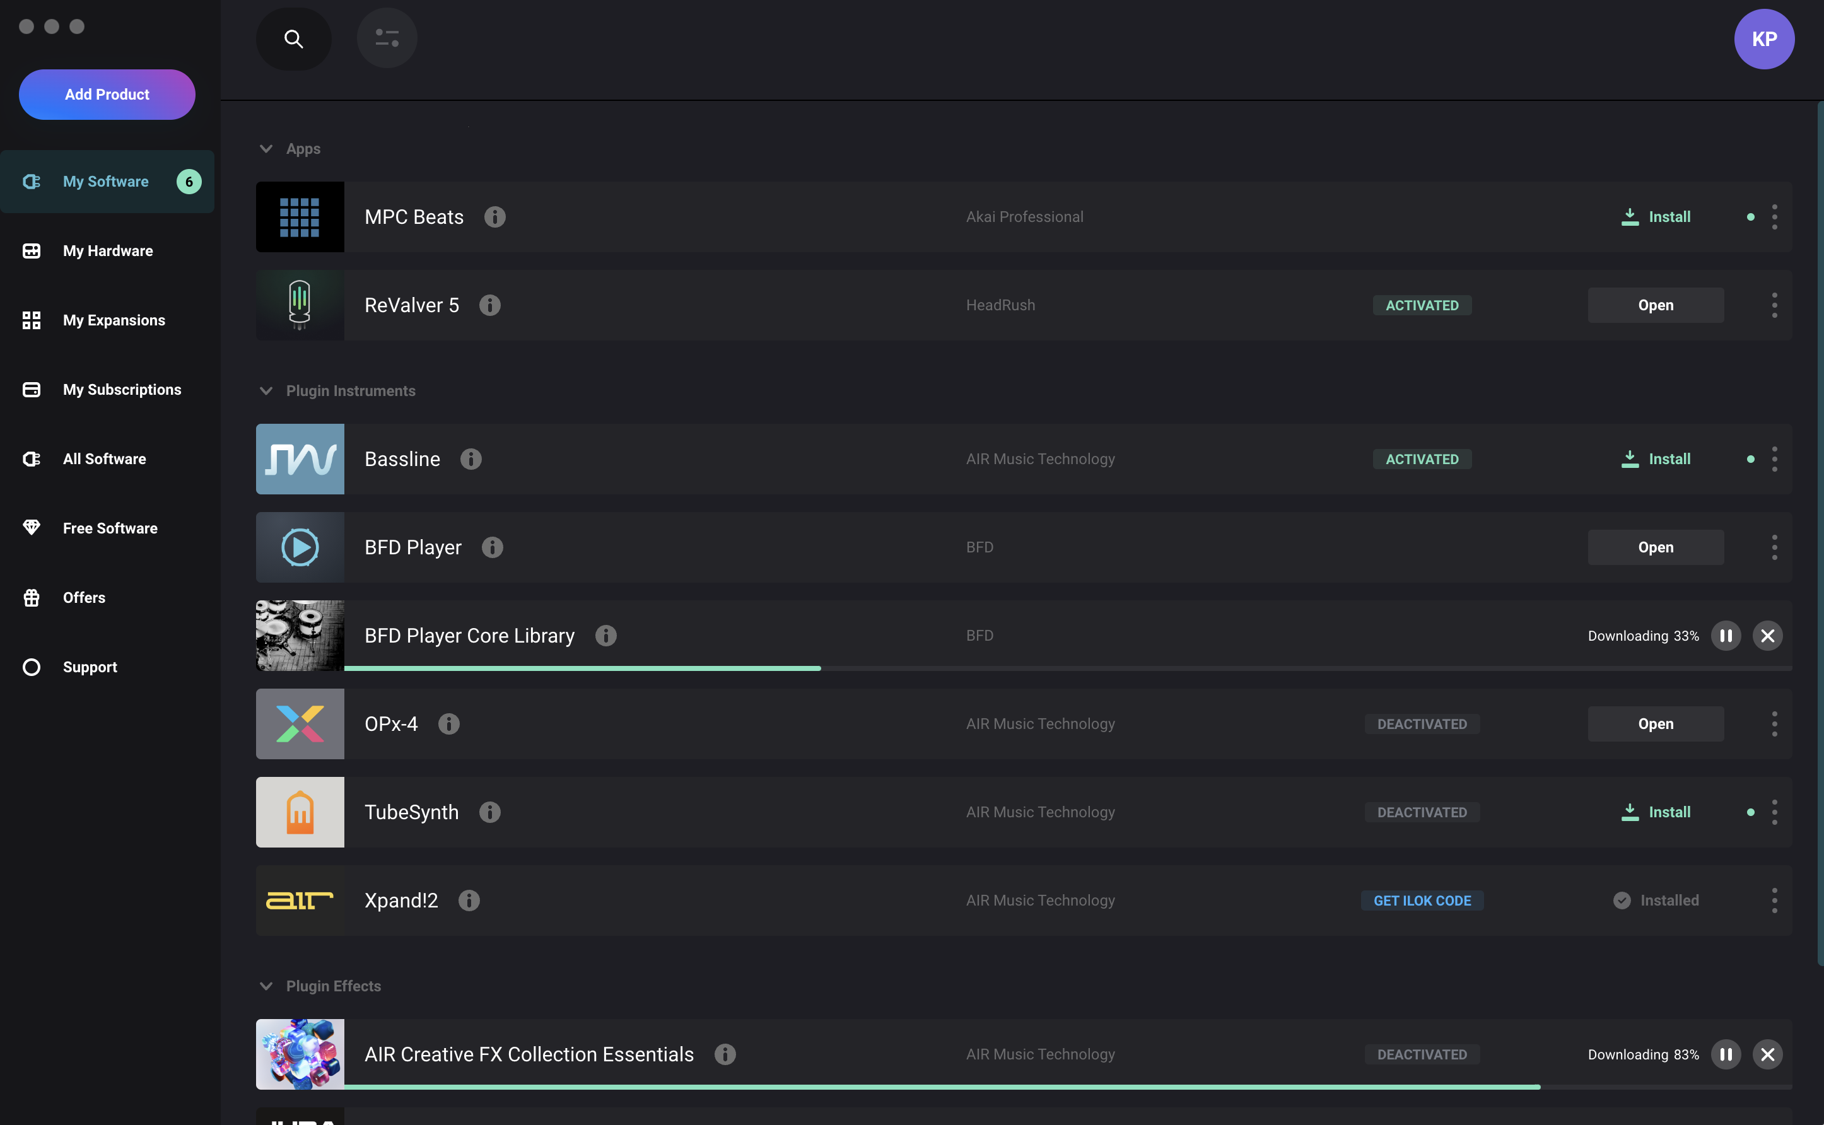Collapse the Plugin Effects section
The height and width of the screenshot is (1125, 1824).
point(266,986)
